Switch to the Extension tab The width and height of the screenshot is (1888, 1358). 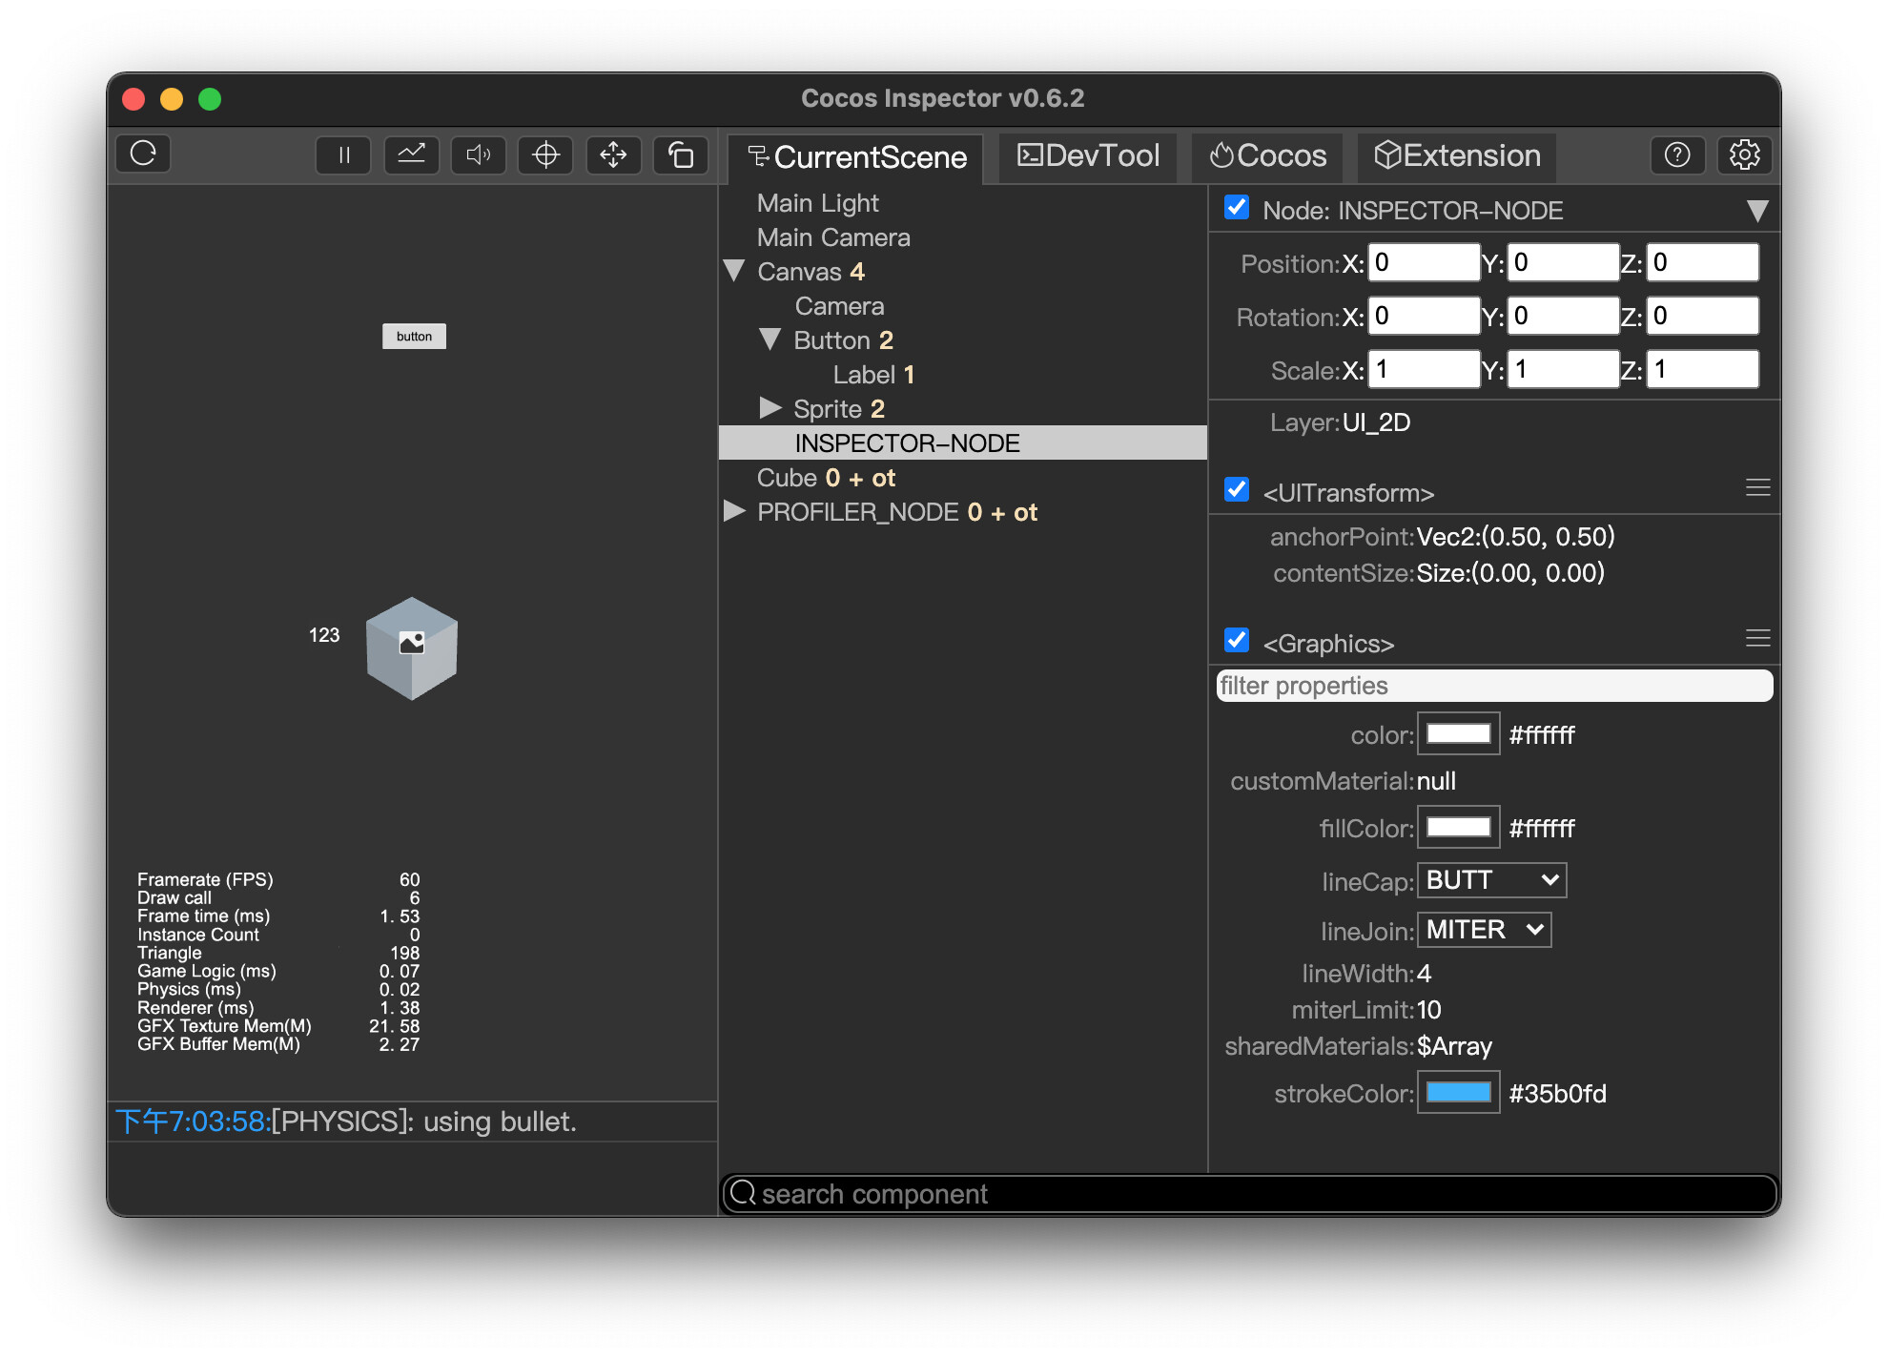(1456, 156)
